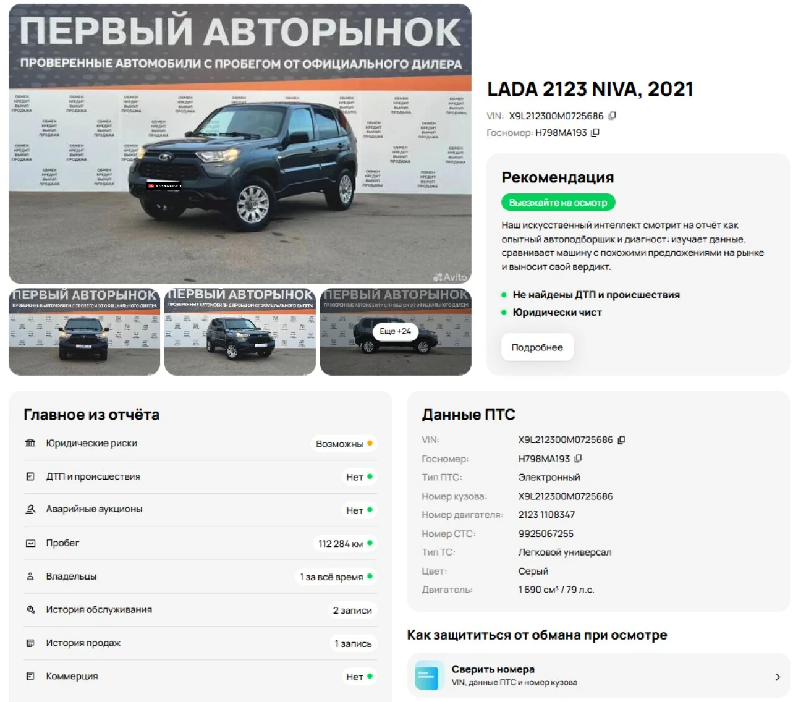The image size is (793, 702).
Task: Click the История обслуживания wrench icon
Action: pos(30,609)
